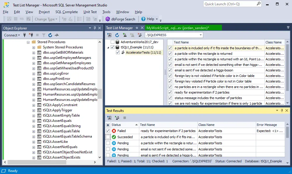Open the Connect dropdown in Object Explorer
The height and width of the screenshot is (174, 292).
12,35
